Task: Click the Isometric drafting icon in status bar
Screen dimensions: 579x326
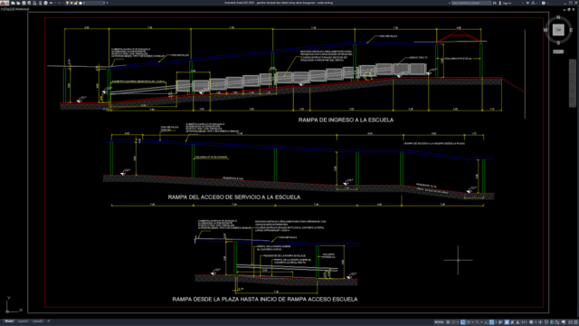Action: (478, 322)
